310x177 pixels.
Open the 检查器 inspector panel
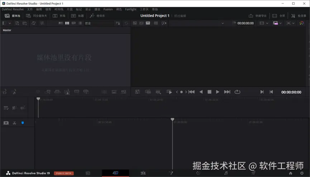pyautogui.click(x=299, y=16)
